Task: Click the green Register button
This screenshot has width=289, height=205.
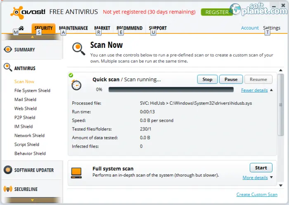Action: [x=217, y=12]
